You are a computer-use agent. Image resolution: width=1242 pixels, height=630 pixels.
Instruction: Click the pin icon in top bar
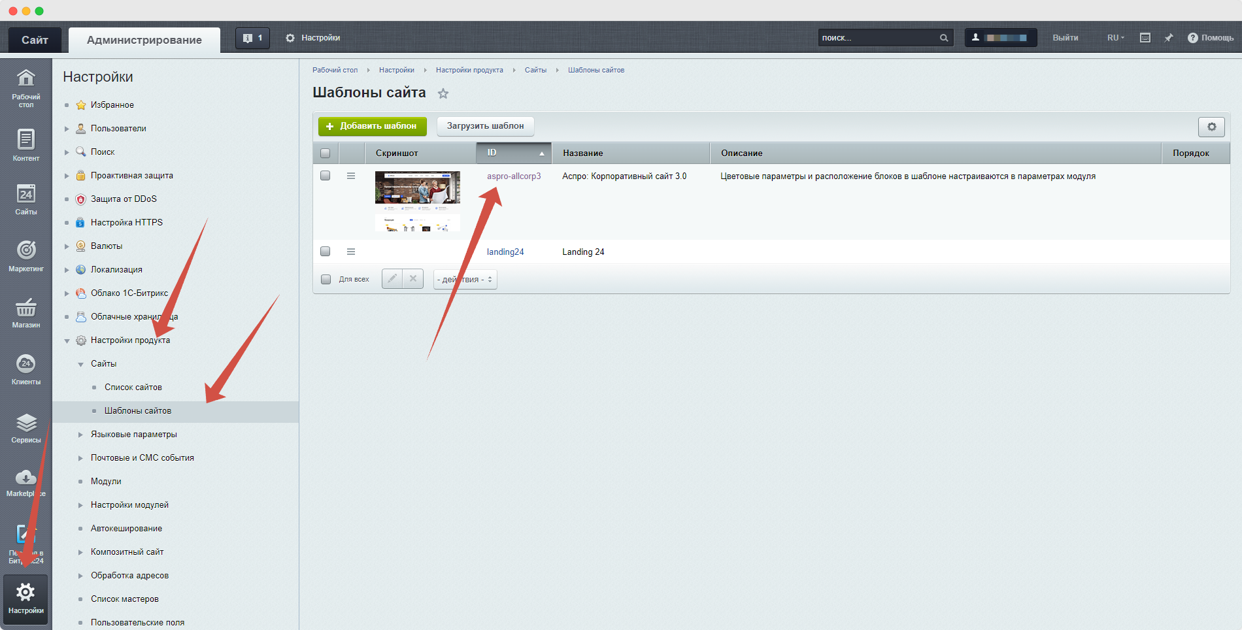click(1169, 38)
